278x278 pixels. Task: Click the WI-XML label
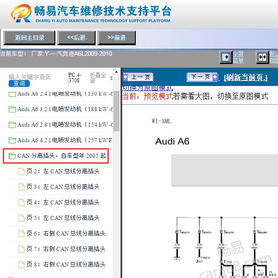coord(161,121)
